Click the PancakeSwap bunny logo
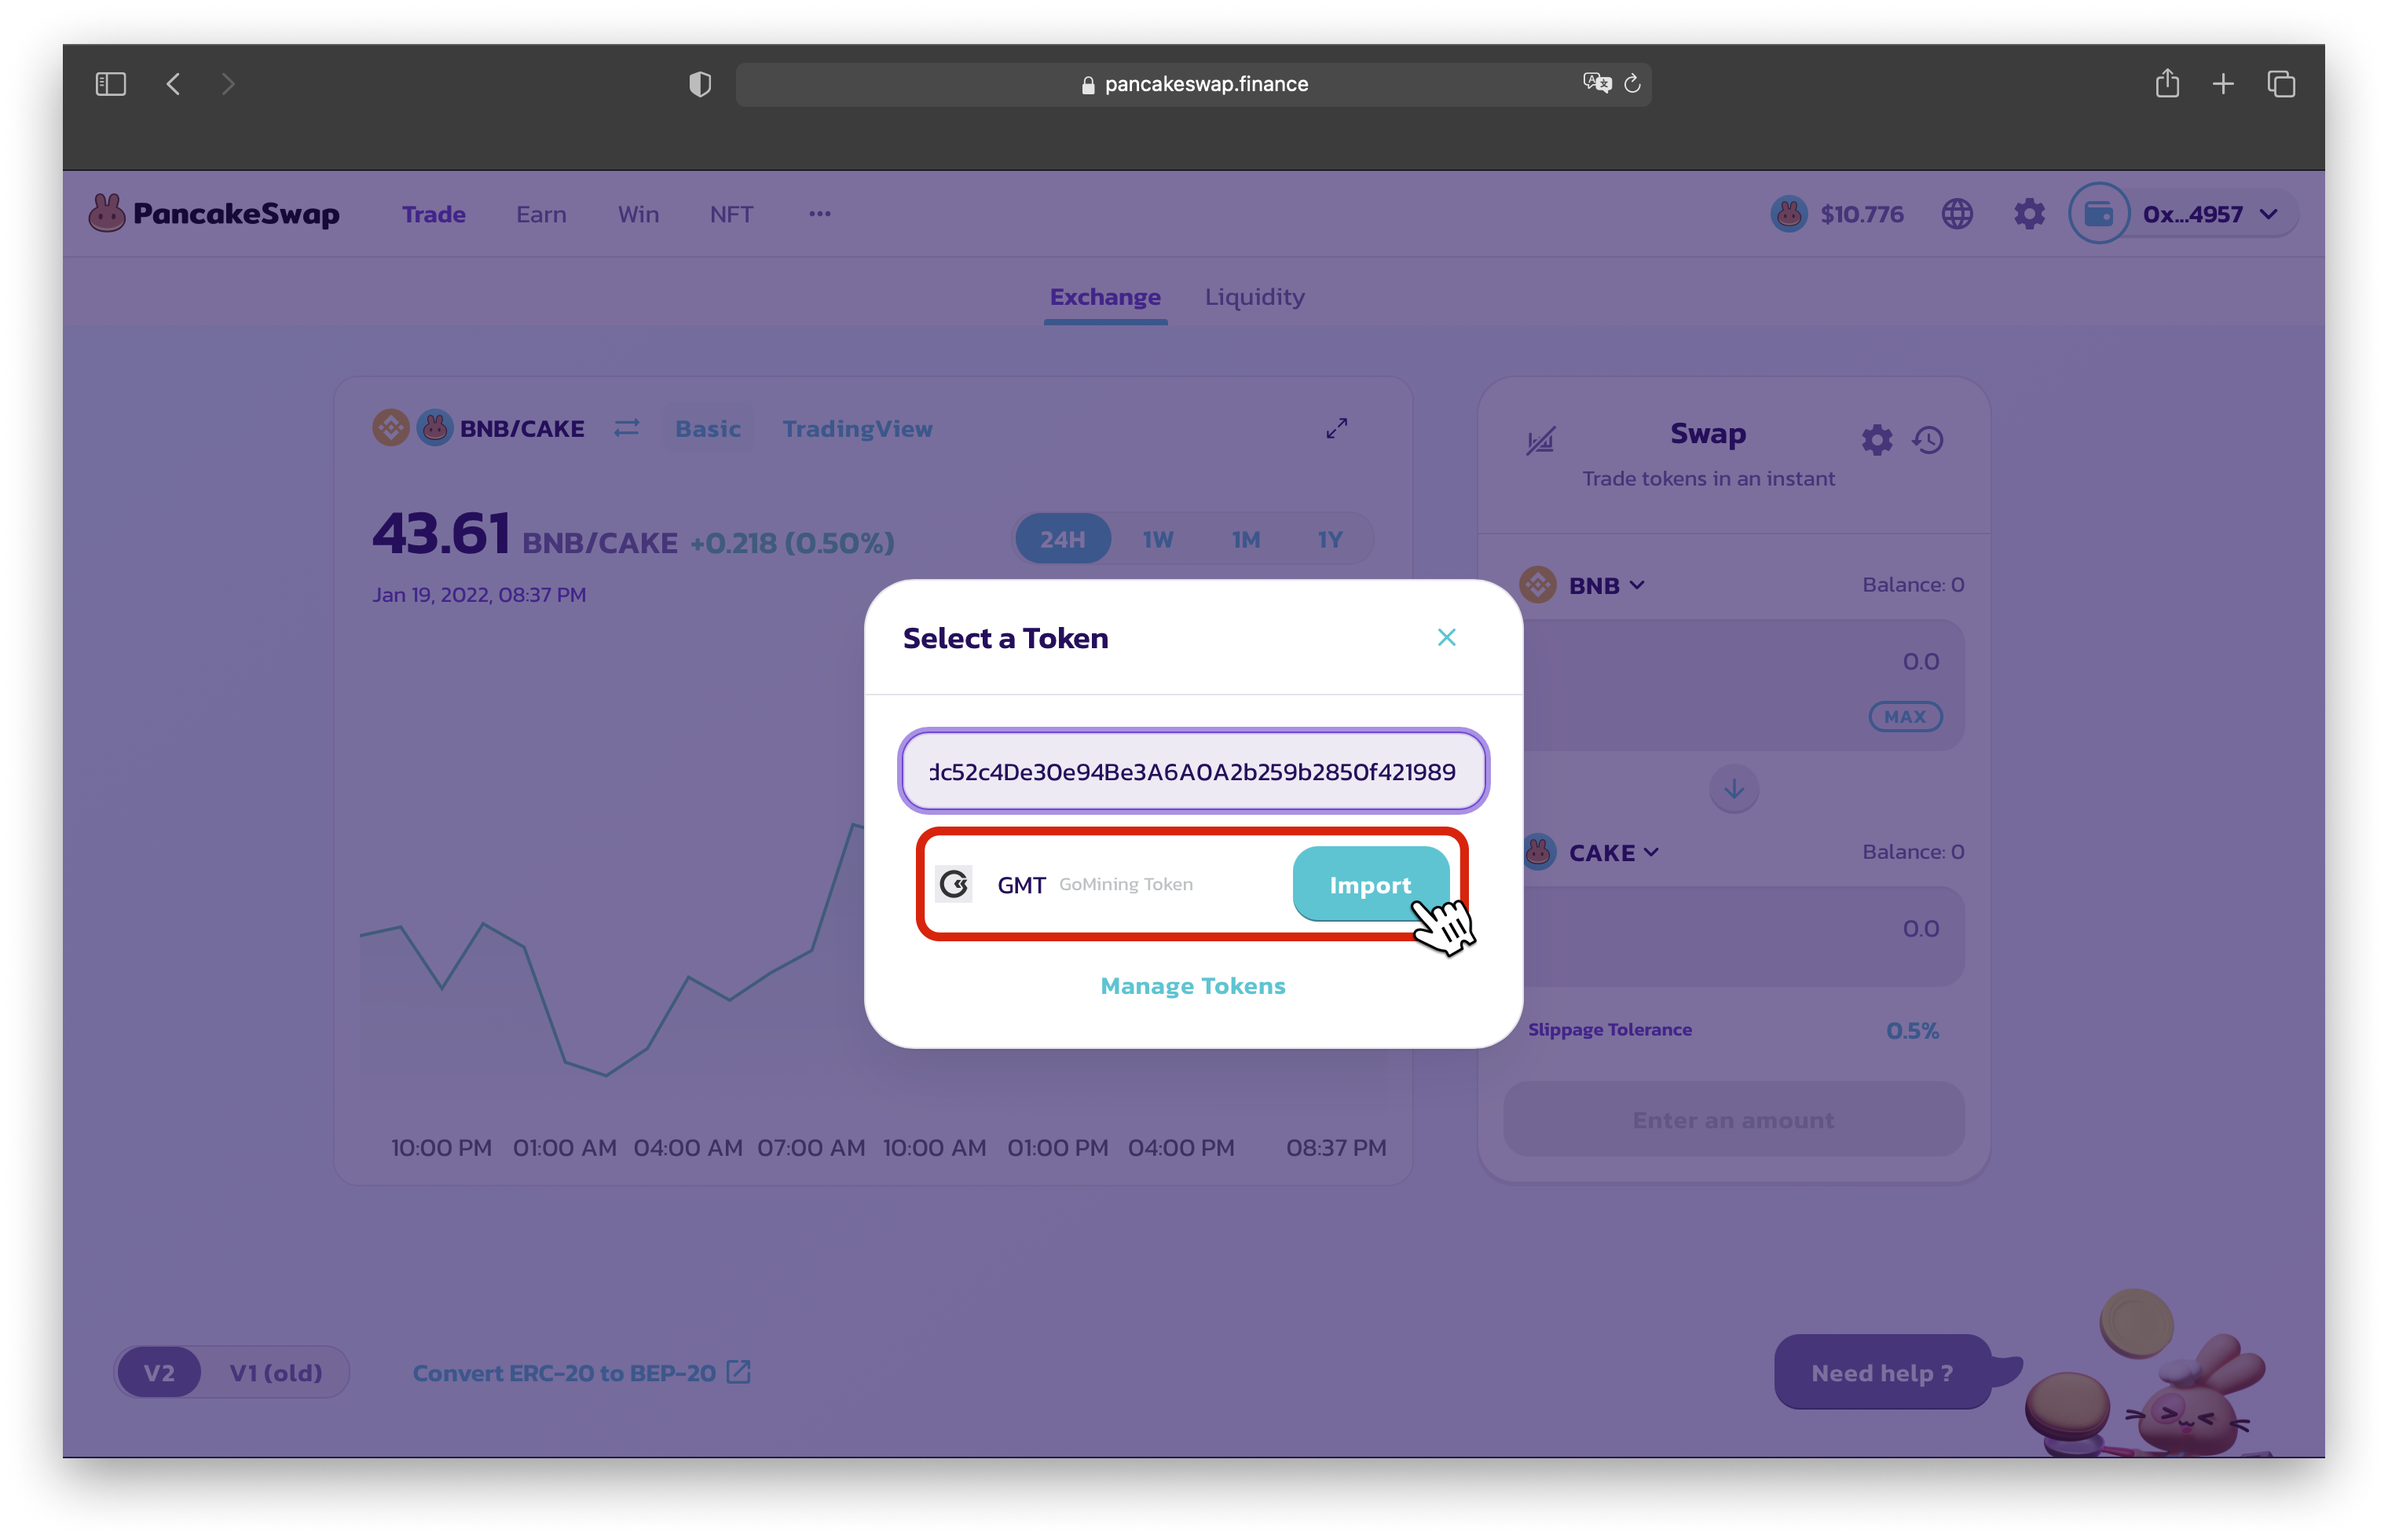Viewport: 2388px width, 1540px height. tap(106, 213)
